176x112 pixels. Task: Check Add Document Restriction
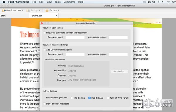point(45,50)
